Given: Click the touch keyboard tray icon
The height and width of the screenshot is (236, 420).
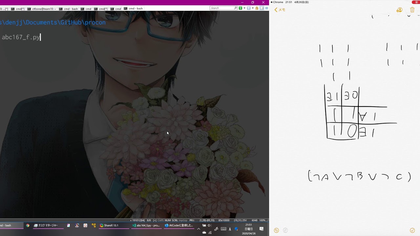Looking at the screenshot, I should 223,229.
